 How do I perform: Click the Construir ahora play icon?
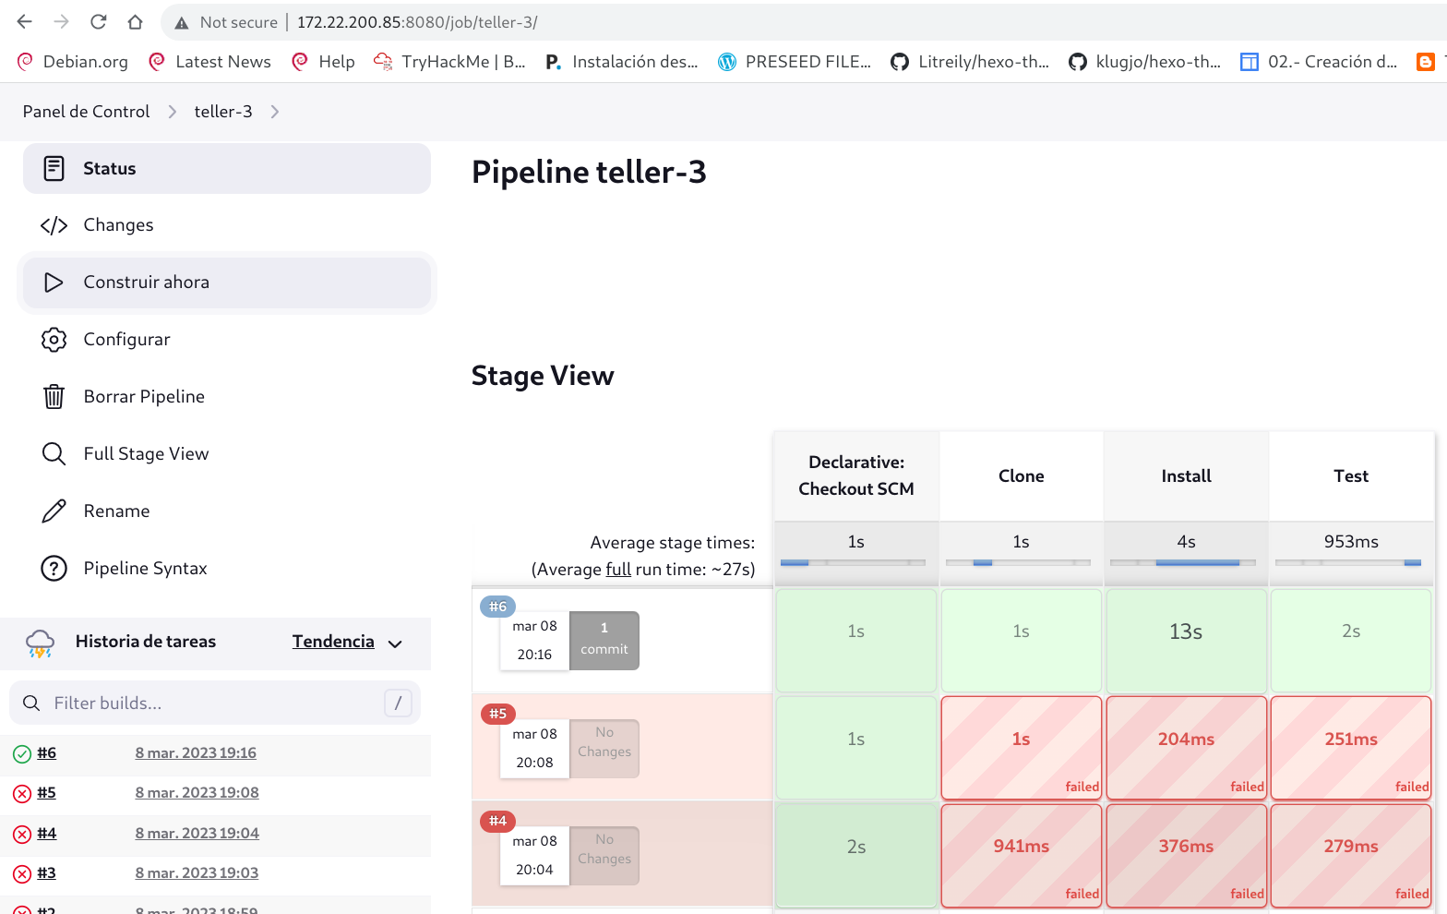(x=54, y=283)
